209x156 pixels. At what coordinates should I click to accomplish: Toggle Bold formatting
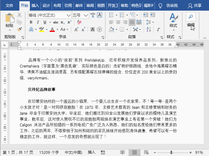pos(31,22)
